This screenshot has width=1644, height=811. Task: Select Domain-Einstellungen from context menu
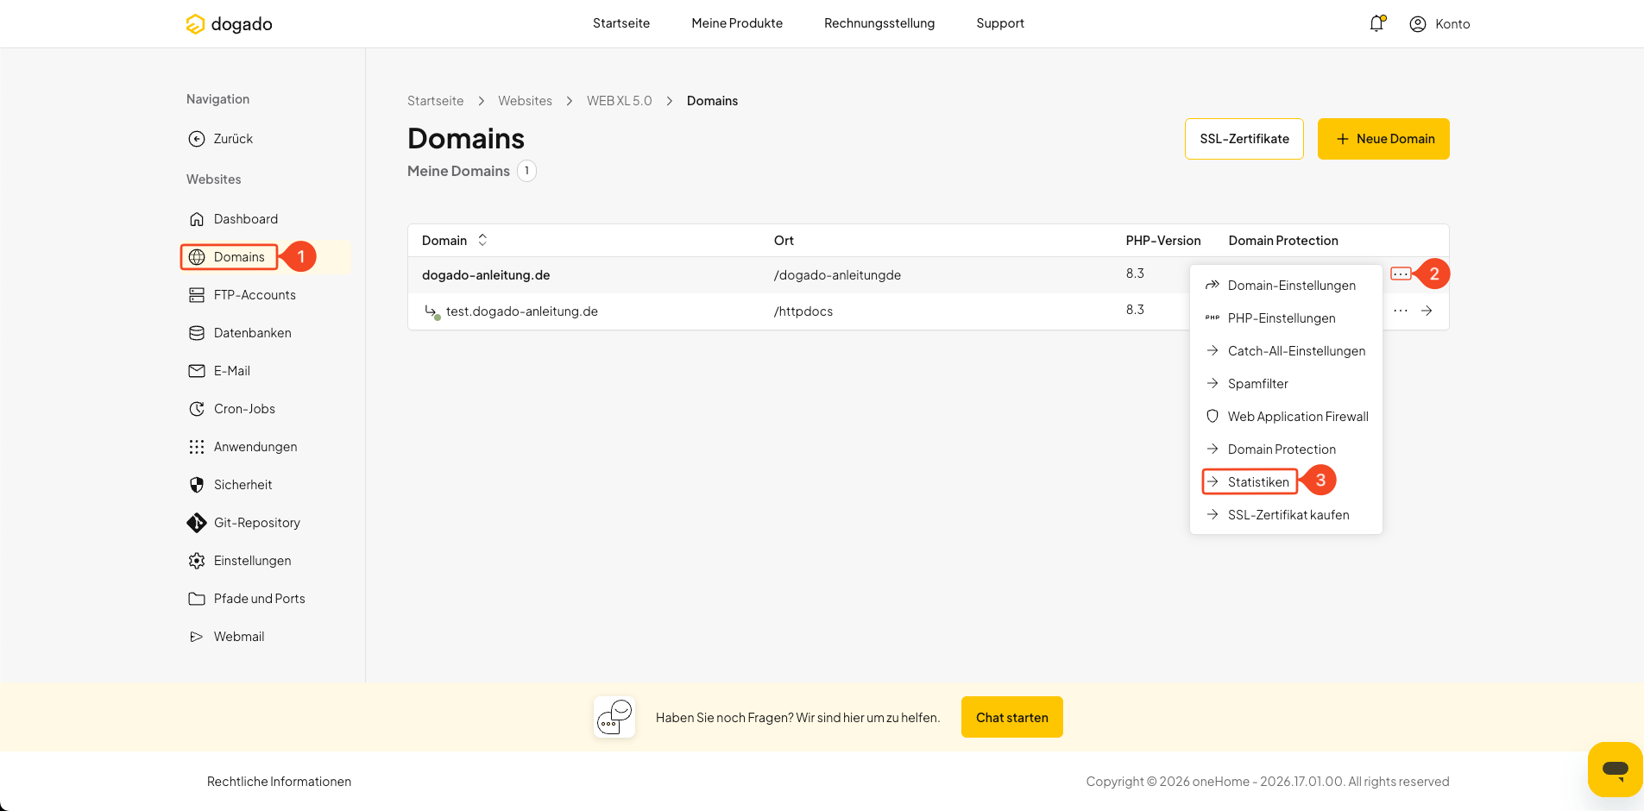tap(1286, 286)
